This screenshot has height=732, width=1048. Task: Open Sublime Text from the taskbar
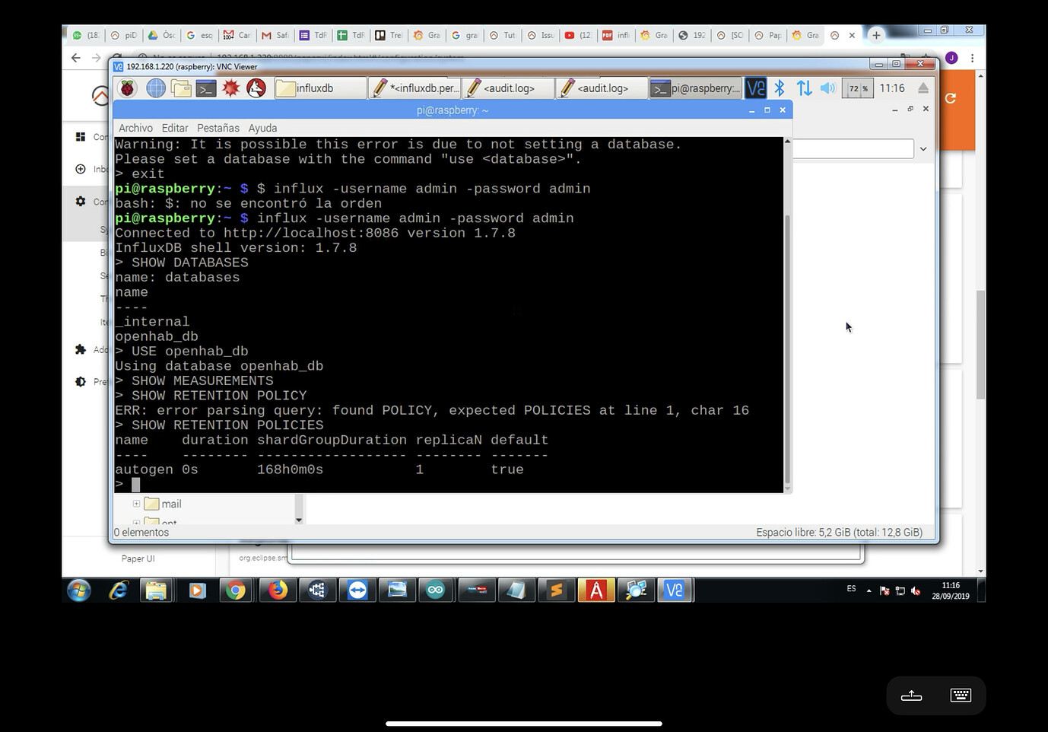pyautogui.click(x=557, y=590)
